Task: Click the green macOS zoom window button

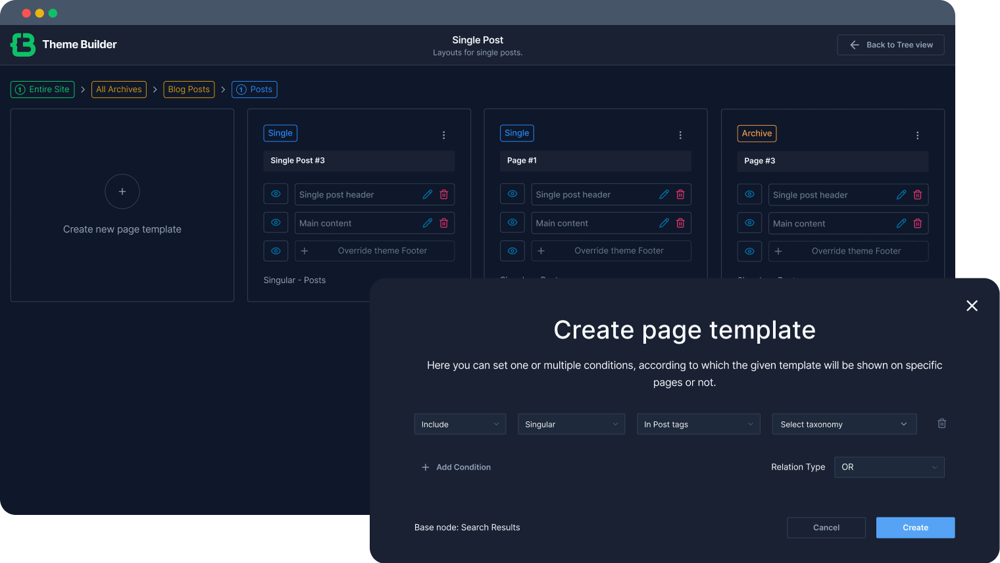Action: [53, 13]
